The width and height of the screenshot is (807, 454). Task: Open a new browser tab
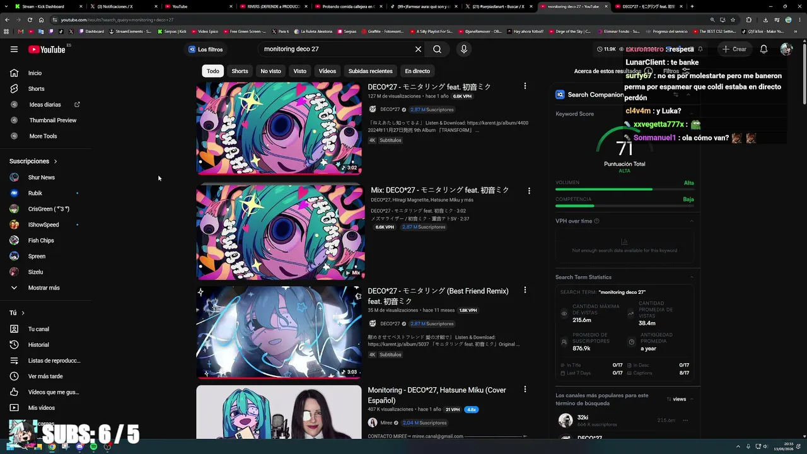pos(692,6)
